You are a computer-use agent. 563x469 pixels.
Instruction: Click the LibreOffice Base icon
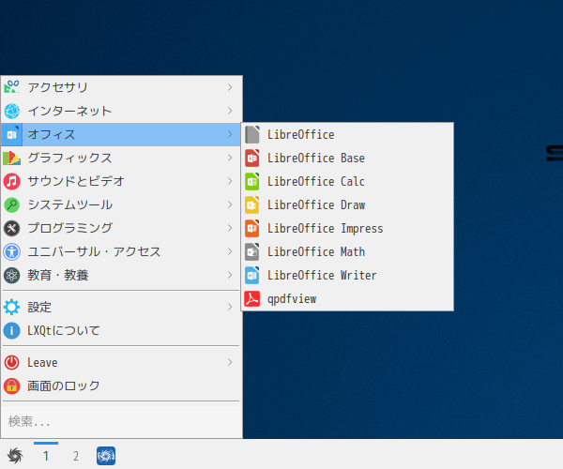click(x=252, y=158)
